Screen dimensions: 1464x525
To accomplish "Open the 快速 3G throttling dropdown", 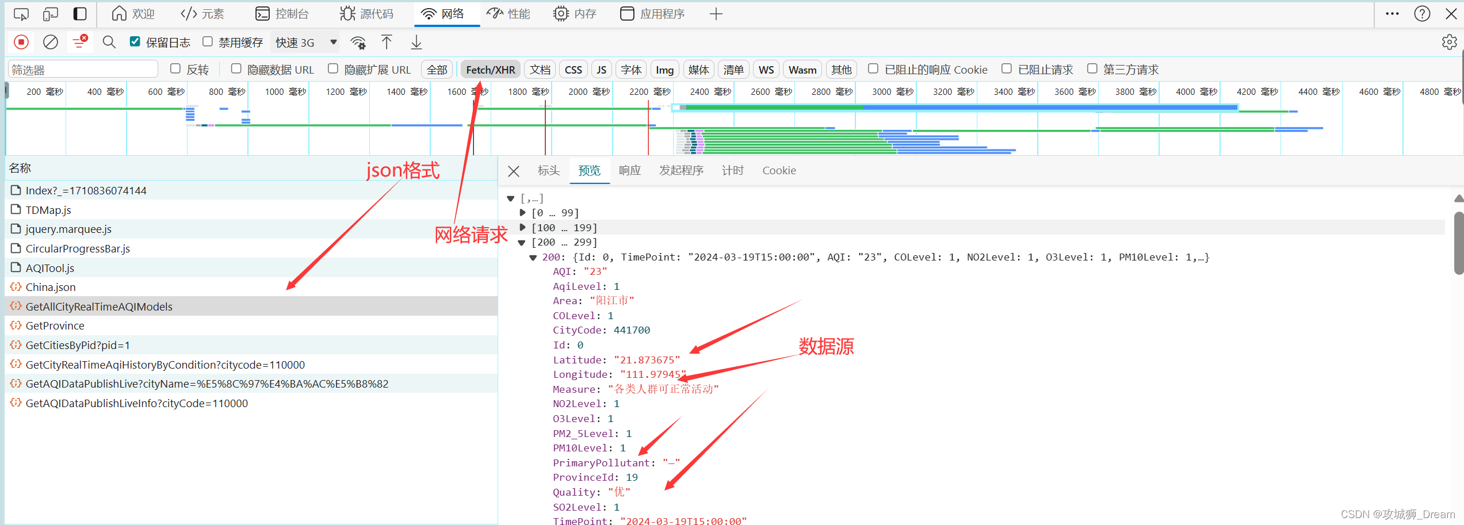I will click(305, 43).
